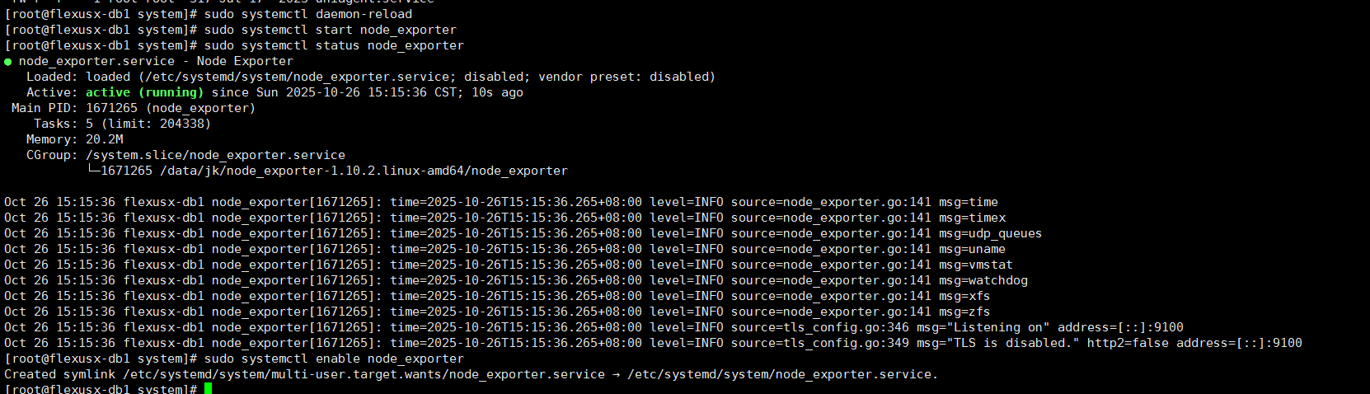Click the symlink arrow in the last output line
The height and width of the screenshot is (394, 1370).
coord(616,374)
